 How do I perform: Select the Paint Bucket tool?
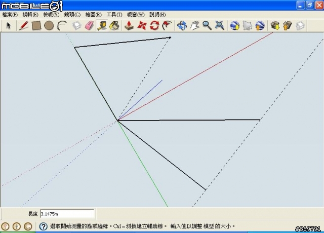click(114, 26)
